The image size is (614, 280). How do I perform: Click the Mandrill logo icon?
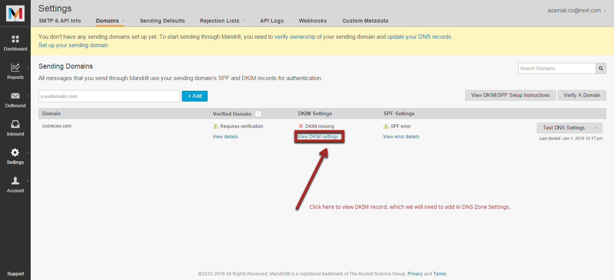tap(15, 13)
